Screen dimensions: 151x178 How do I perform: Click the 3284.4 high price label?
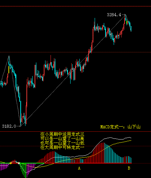[x=114, y=15]
